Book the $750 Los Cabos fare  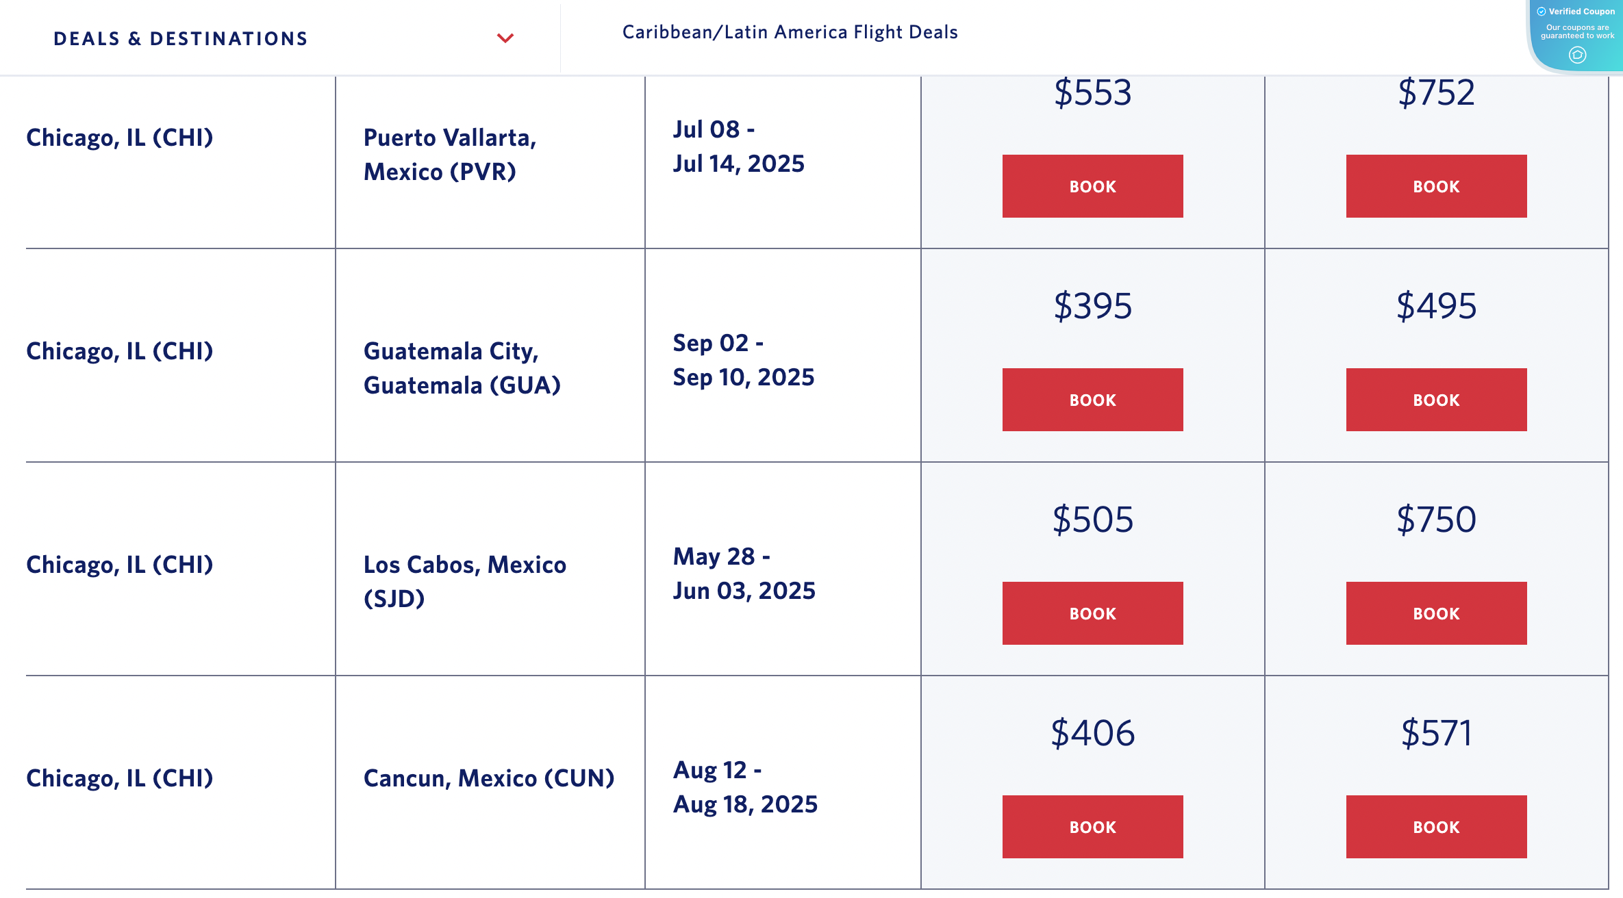click(1435, 613)
